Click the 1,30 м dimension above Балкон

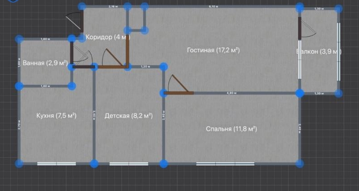319,9
